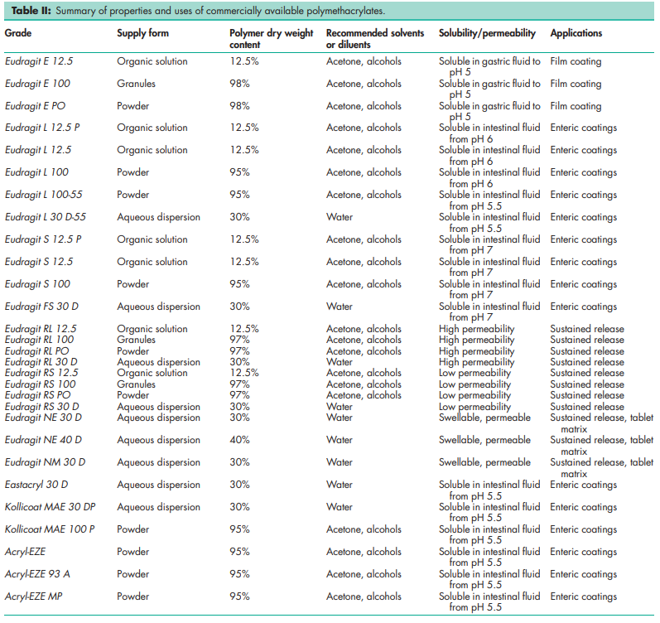Select the Eudragit NE 40 D grade cell
This screenshot has height=623, width=660.
tap(43, 440)
